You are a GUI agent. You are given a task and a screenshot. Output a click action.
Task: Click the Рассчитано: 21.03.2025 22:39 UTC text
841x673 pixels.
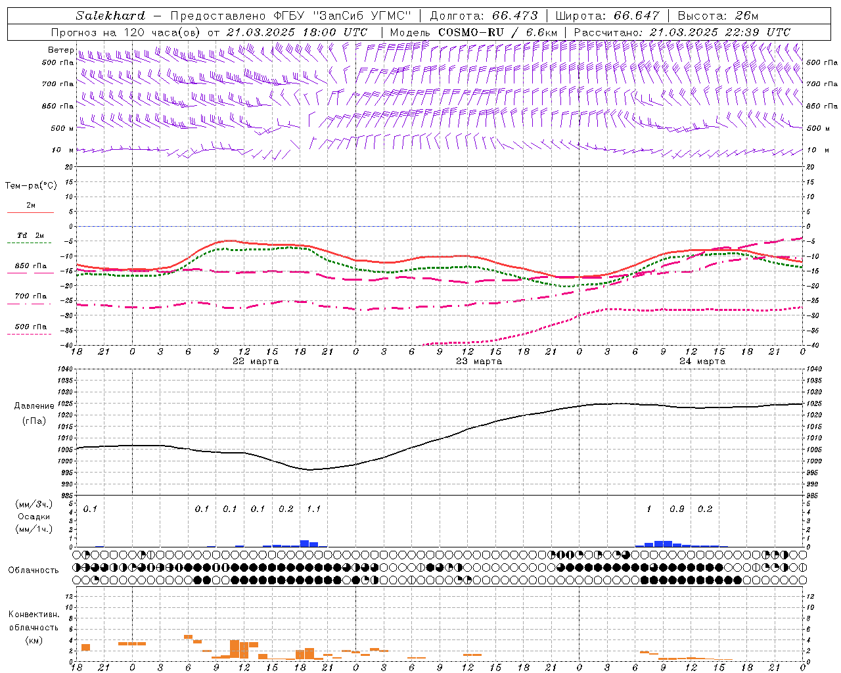coord(682,32)
